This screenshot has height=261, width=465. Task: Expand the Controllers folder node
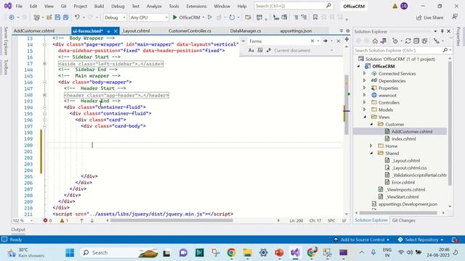click(365, 102)
